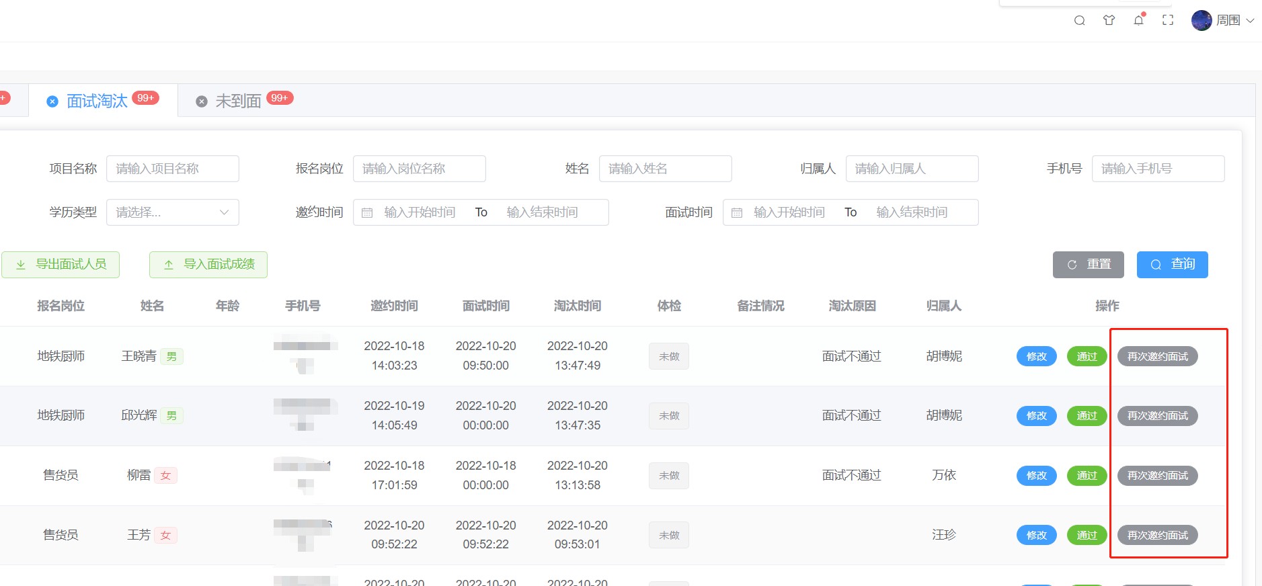Click 再次邀约面试 for 王晓青

click(x=1158, y=357)
